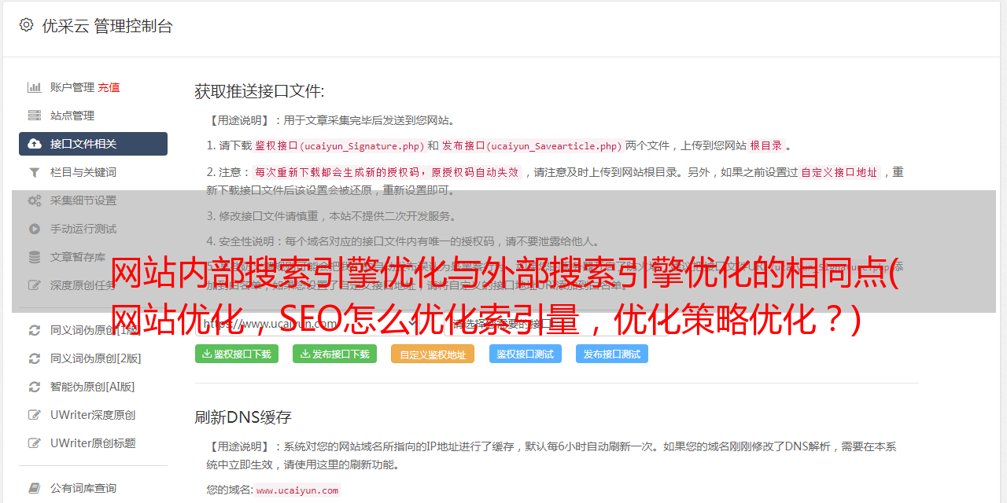Click the blue 发布接口测试 button
Viewport: 1007px width, 503px height.
pos(612,354)
